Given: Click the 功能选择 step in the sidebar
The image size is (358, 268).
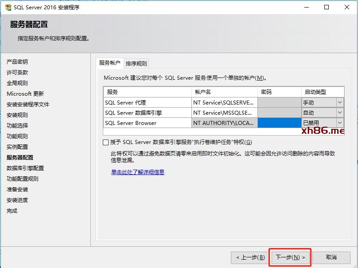Looking at the screenshot, I should pos(17,125).
